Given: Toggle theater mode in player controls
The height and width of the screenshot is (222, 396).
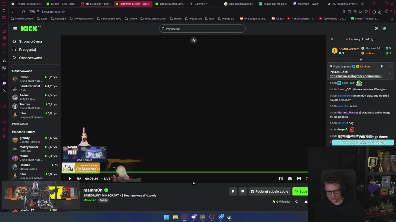Looking at the screenshot, I should point(299,179).
